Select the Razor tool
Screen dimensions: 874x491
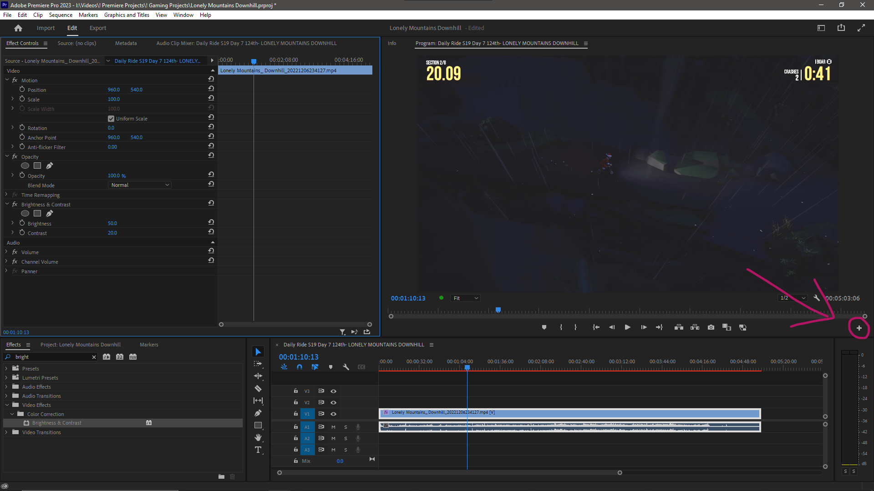tap(258, 389)
